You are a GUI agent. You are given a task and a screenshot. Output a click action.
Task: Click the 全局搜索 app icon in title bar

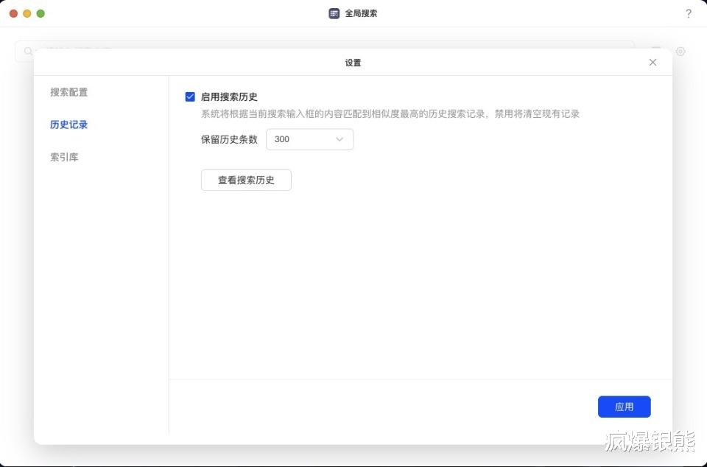tap(334, 13)
